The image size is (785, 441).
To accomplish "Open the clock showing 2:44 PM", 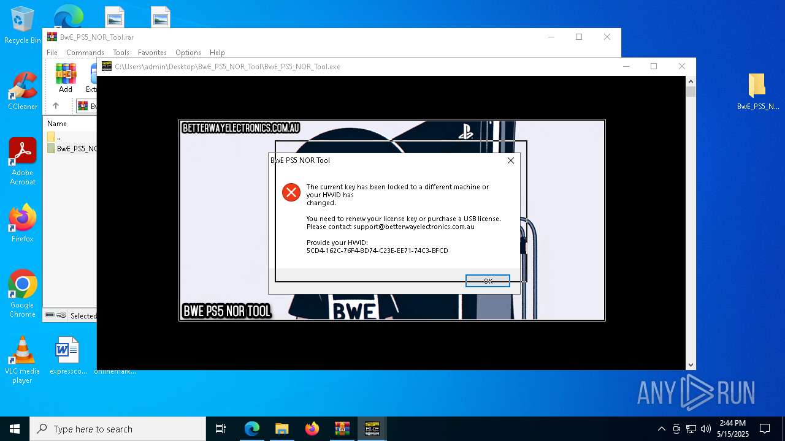I will [733, 429].
